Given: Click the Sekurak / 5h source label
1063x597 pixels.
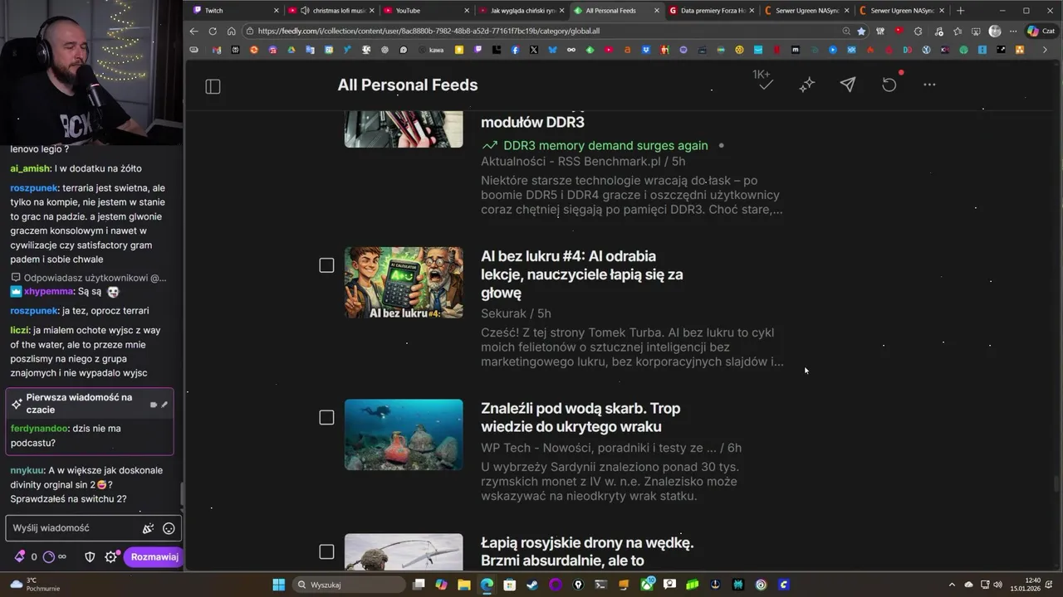Looking at the screenshot, I should [516, 313].
